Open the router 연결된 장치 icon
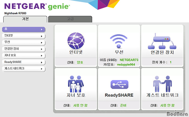The width and height of the screenshot is (189, 117). coord(162,41)
